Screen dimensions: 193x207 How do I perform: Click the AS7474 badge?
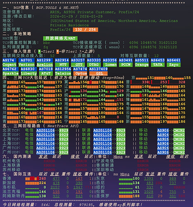pyautogui.click(x=80, y=69)
